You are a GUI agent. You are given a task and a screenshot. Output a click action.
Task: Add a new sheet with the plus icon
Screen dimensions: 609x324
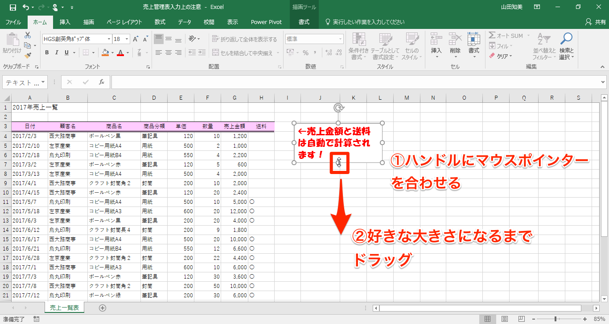pos(103,308)
